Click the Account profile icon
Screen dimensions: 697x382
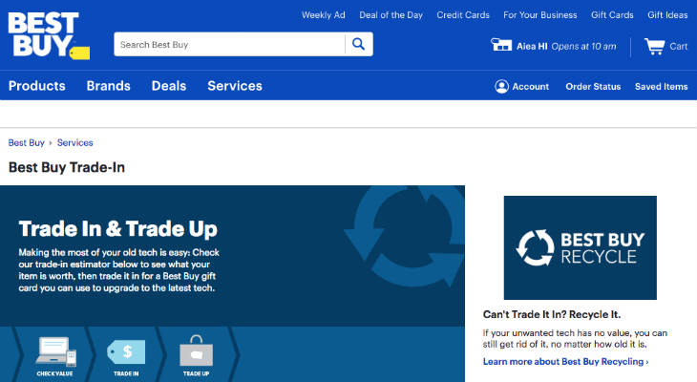501,86
